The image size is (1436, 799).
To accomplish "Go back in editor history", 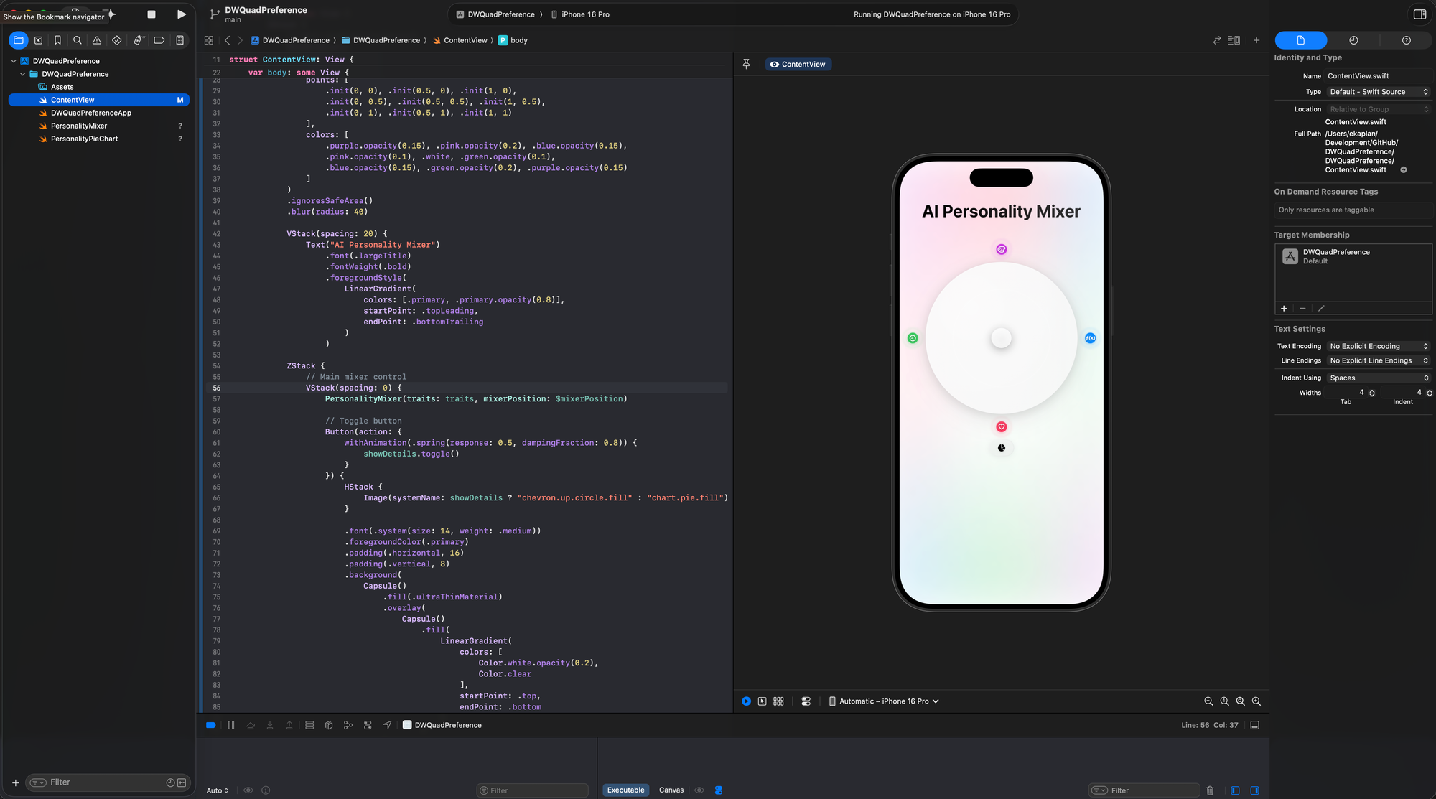I will coord(228,40).
